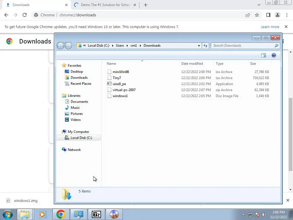Screen dimensions: 293x220
Task: Open the miniWin98 iso file
Action: click(x=121, y=72)
